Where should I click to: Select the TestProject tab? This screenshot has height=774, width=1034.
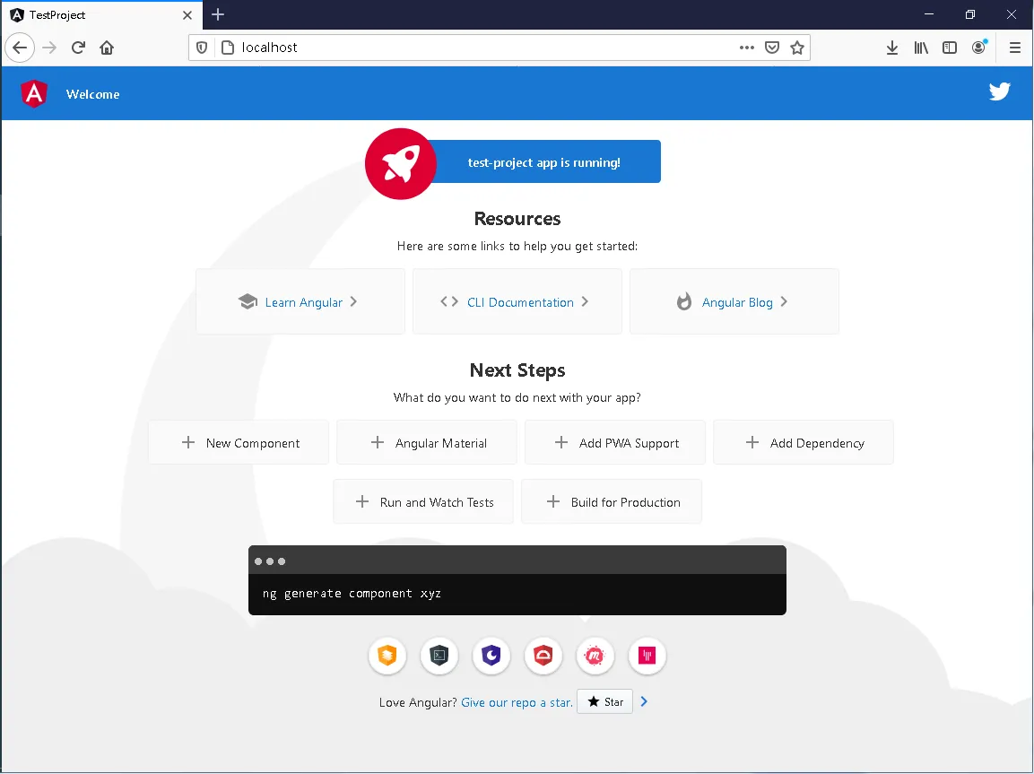102,15
